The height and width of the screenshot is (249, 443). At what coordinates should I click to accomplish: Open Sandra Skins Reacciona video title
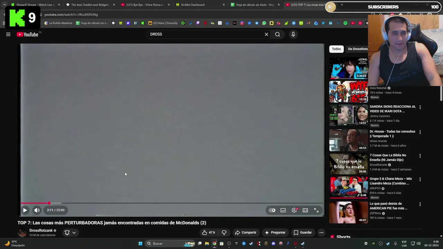[392, 109]
